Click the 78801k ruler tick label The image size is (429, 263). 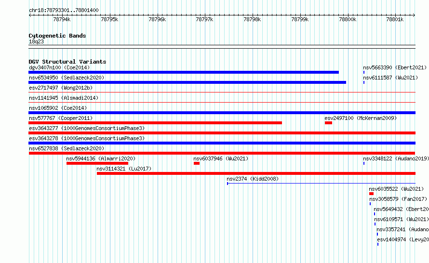tap(395, 19)
